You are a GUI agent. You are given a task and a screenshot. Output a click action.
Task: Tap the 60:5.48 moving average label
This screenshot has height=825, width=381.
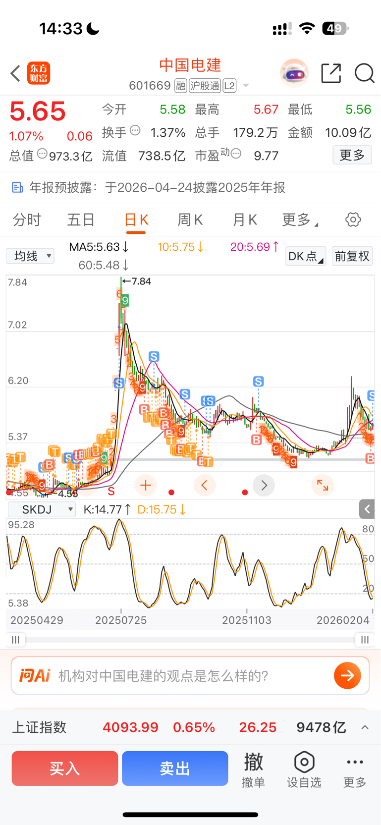click(104, 266)
